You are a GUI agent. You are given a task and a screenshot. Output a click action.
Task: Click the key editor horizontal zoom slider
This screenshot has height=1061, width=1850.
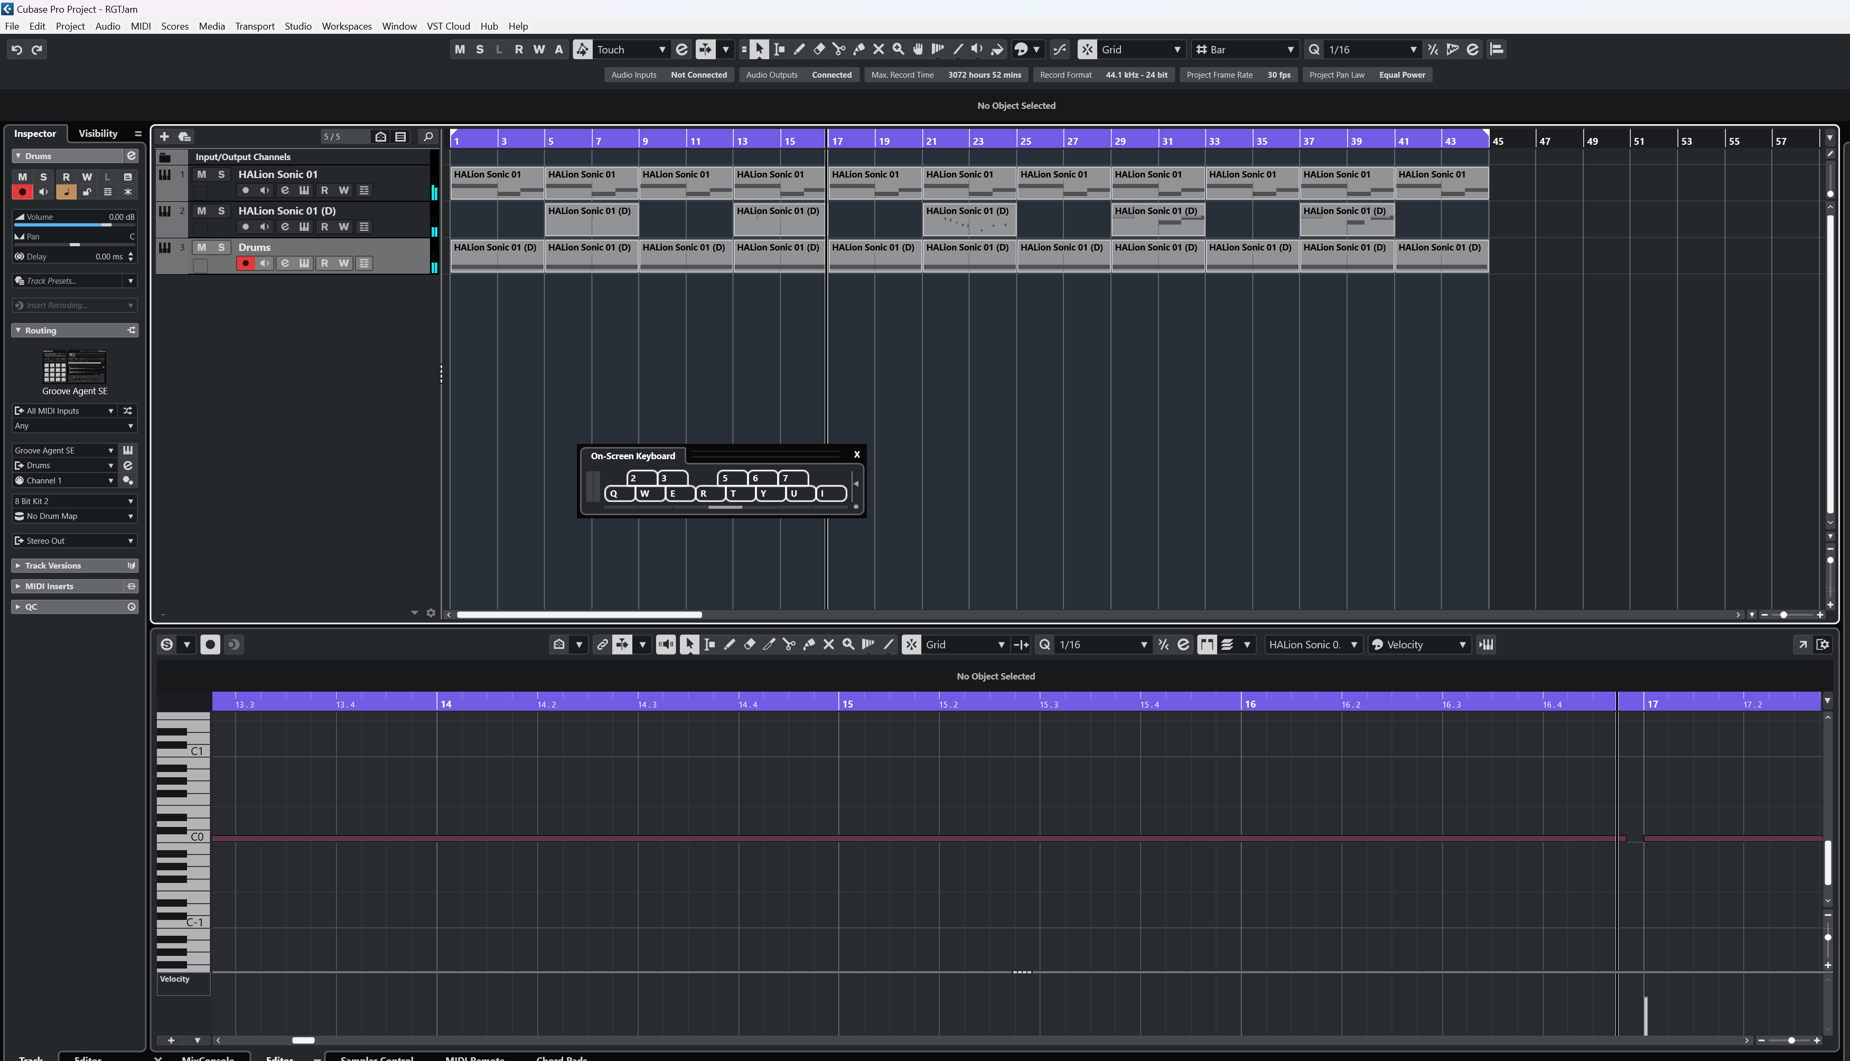(x=1790, y=1040)
